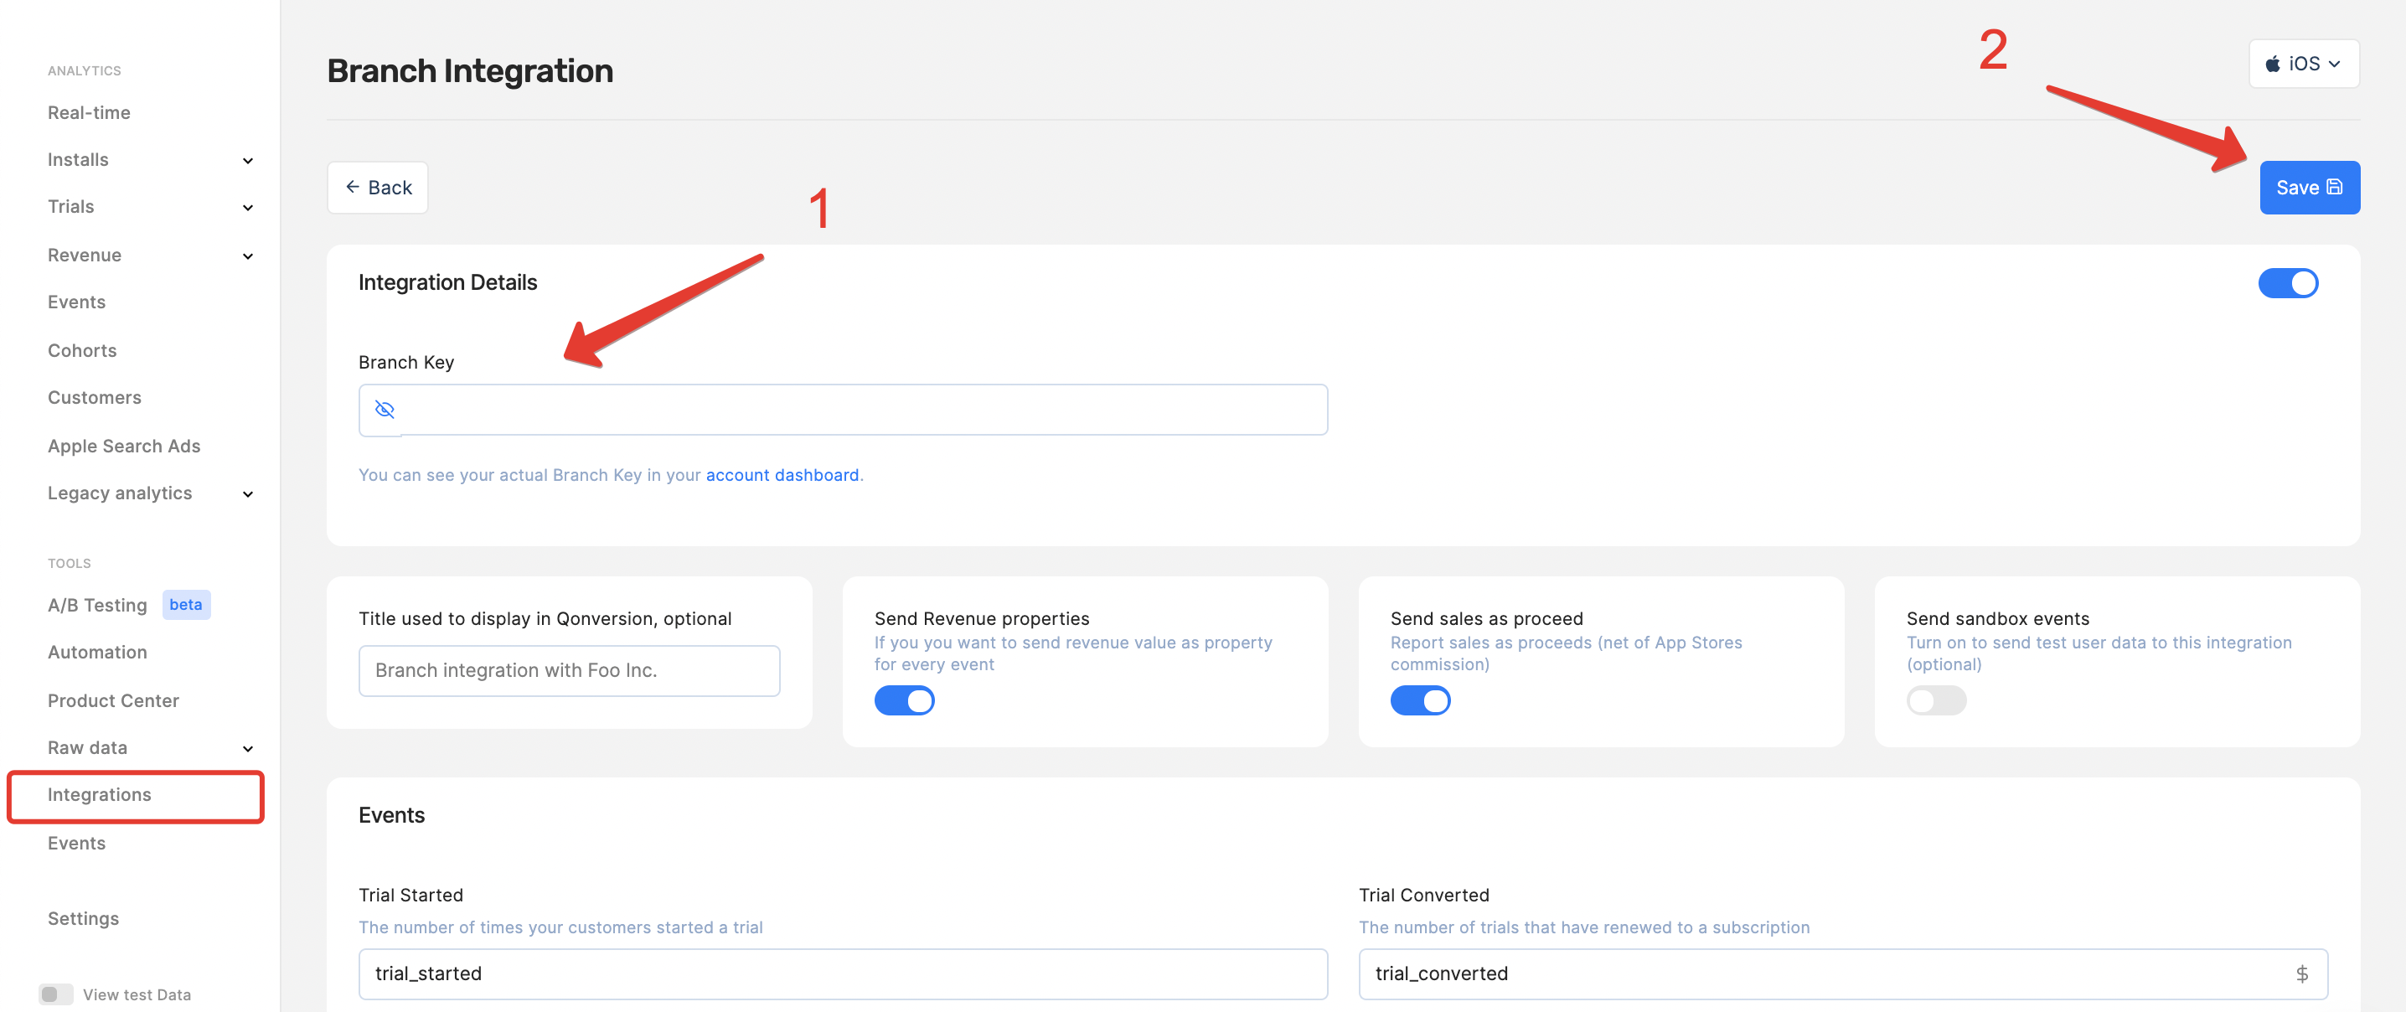Click the floppy disk icon on Save
Viewport: 2406px width, 1012px height.
pos(2334,187)
